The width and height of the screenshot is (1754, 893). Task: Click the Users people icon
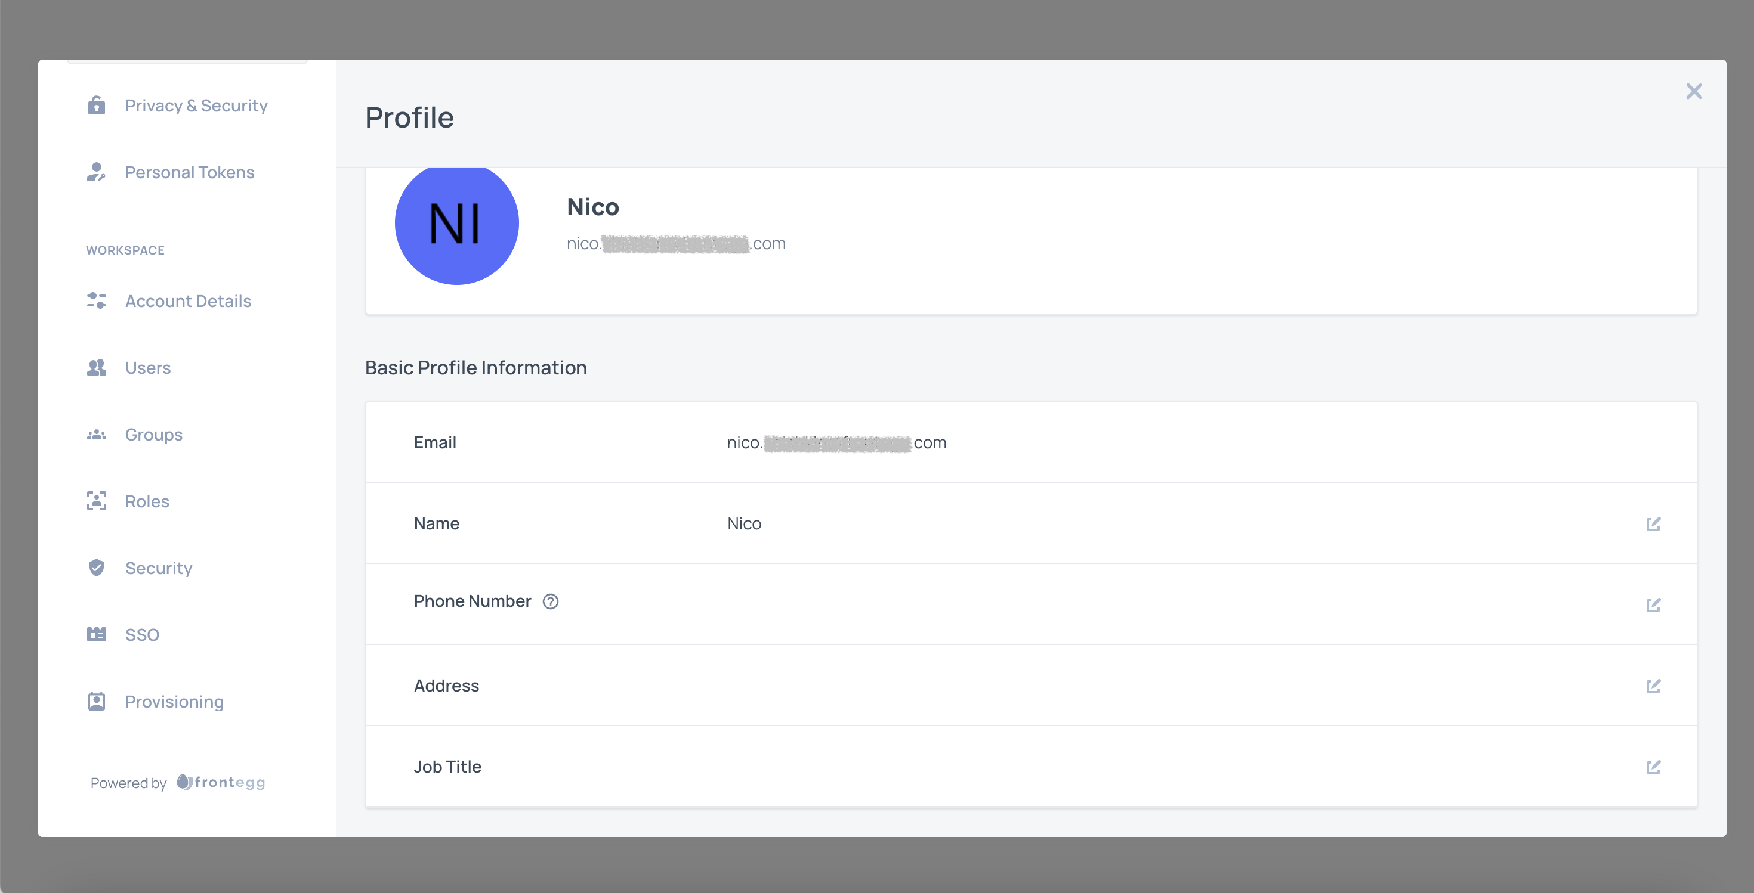click(96, 367)
